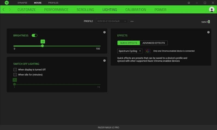This screenshot has width=217, height=130.
Task: Enable When display is turned Off
Action: point(15,69)
